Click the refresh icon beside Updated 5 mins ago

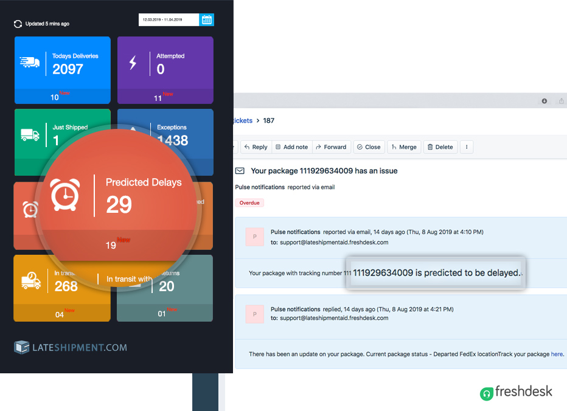click(18, 24)
